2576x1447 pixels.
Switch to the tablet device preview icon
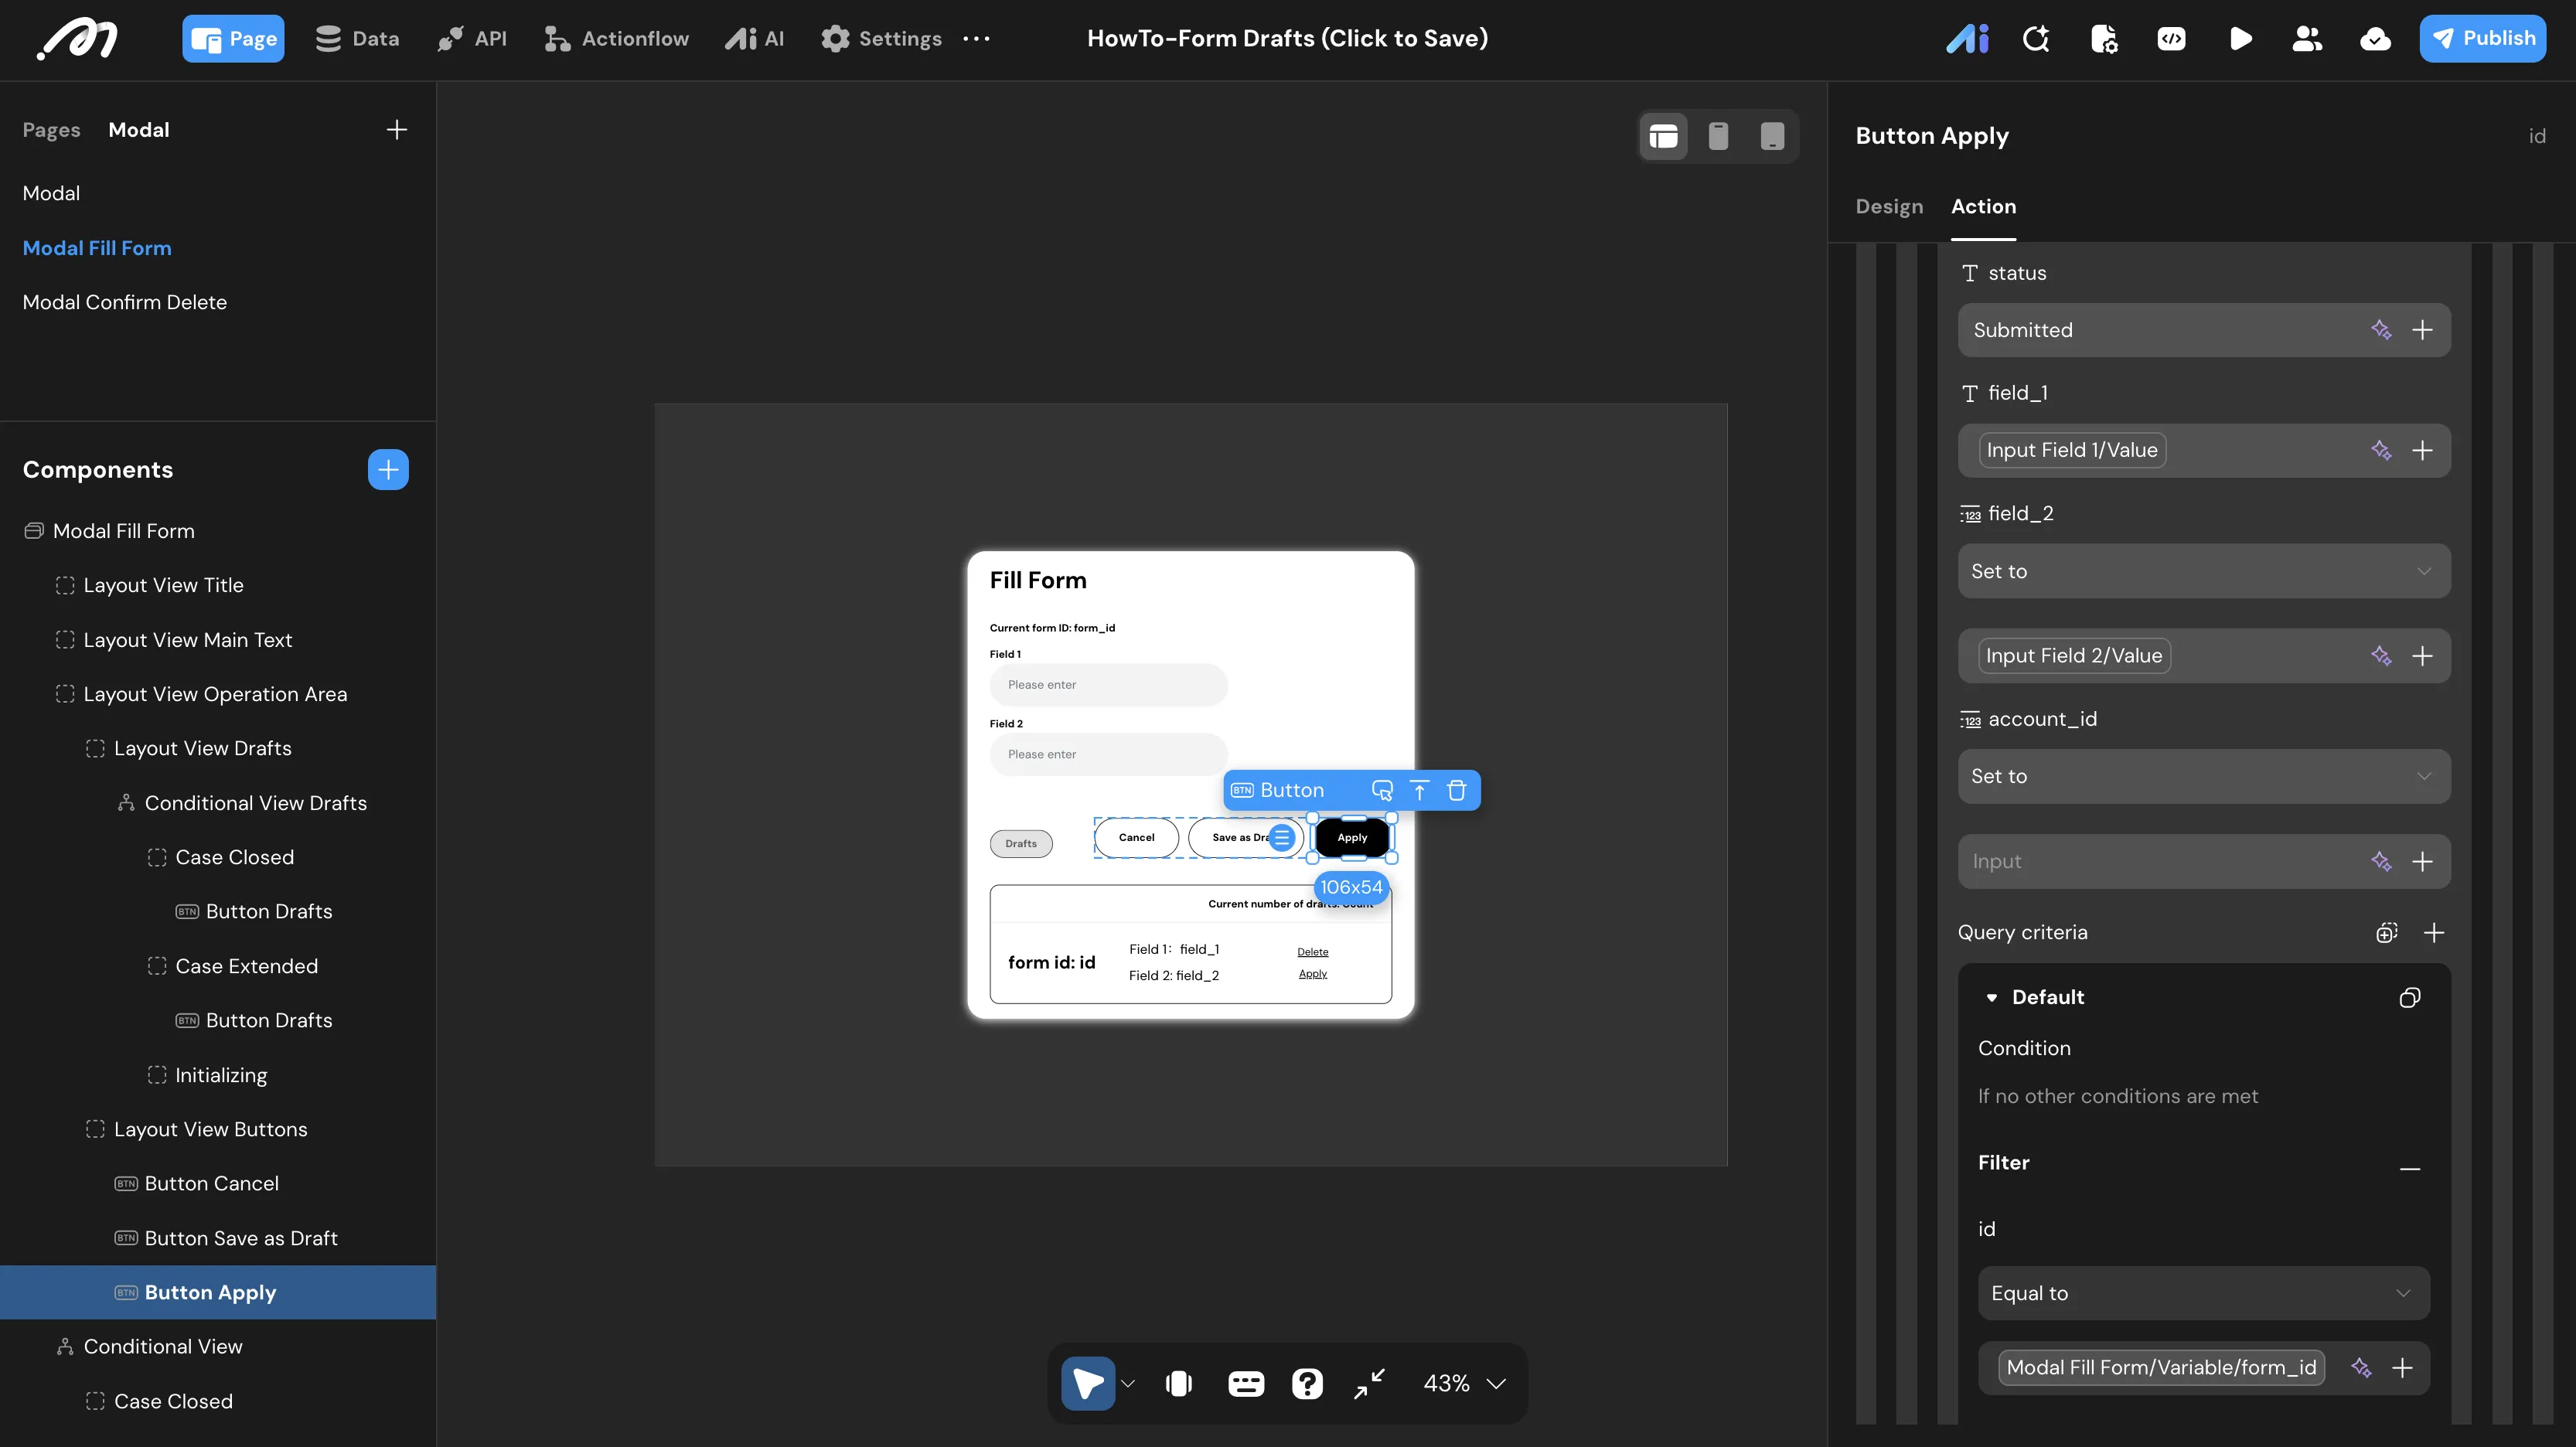[x=1772, y=136]
